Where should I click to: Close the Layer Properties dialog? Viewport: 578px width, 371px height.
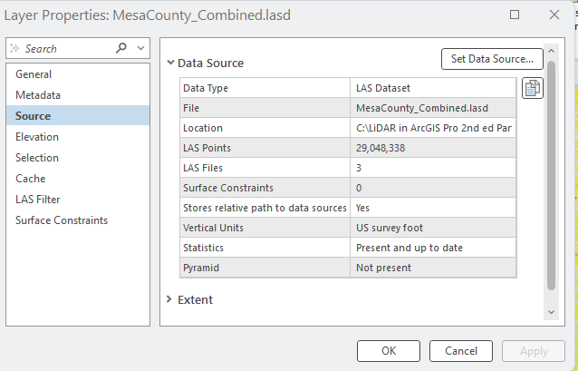554,15
